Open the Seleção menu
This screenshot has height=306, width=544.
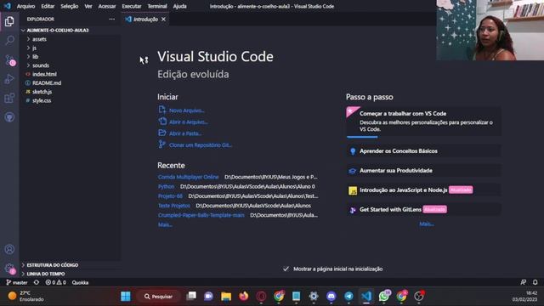[x=70, y=6]
